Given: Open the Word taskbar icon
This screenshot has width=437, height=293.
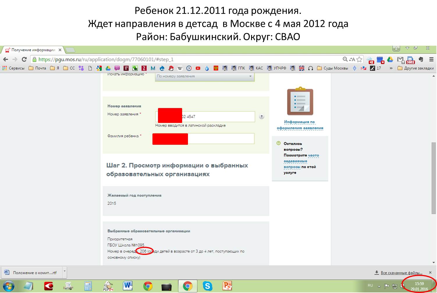Looking at the screenshot, I should (128, 286).
